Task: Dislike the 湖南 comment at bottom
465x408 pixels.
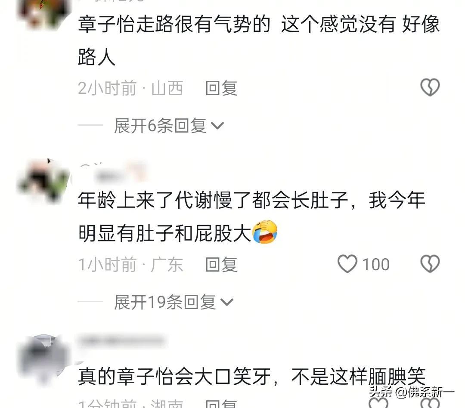Action: (x=430, y=403)
